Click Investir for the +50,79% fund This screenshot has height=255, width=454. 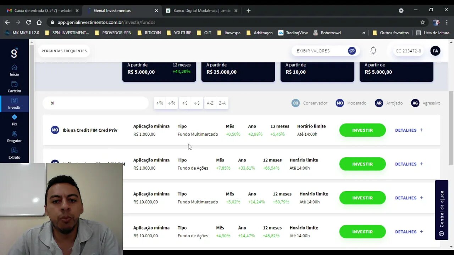(362, 198)
